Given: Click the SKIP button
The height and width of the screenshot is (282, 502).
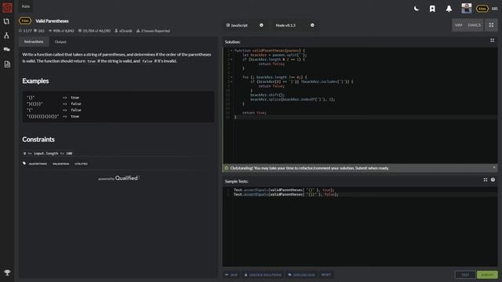Looking at the screenshot, I should pyautogui.click(x=231, y=275).
